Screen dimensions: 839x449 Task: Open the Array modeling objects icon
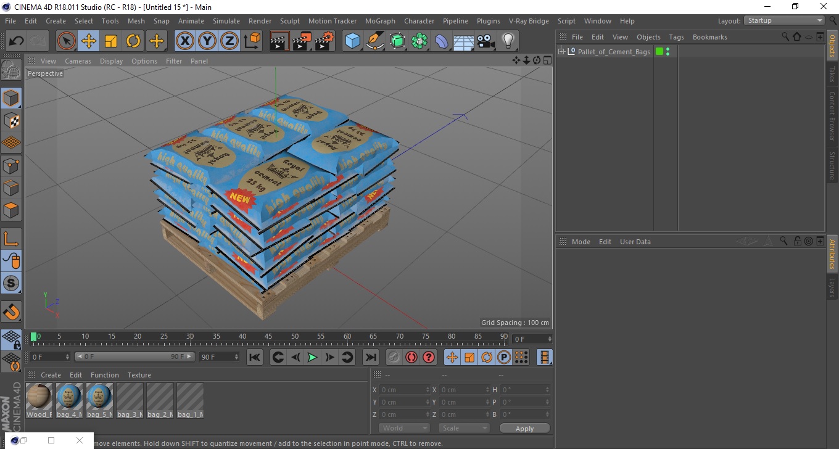[x=419, y=41]
